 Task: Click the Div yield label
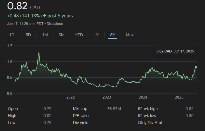point(81,123)
